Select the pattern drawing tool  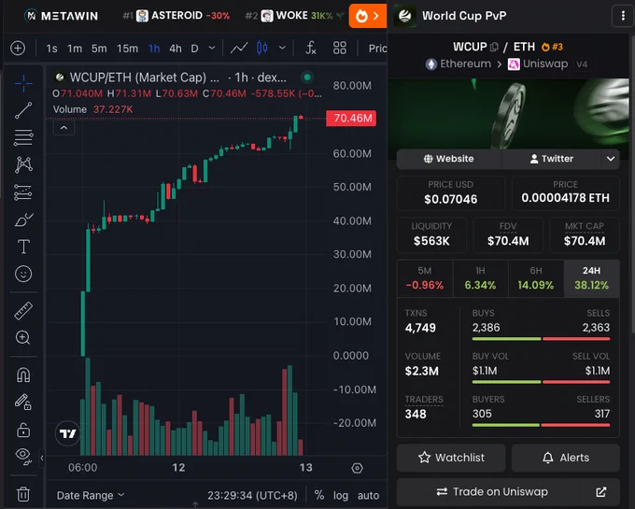tap(23, 164)
